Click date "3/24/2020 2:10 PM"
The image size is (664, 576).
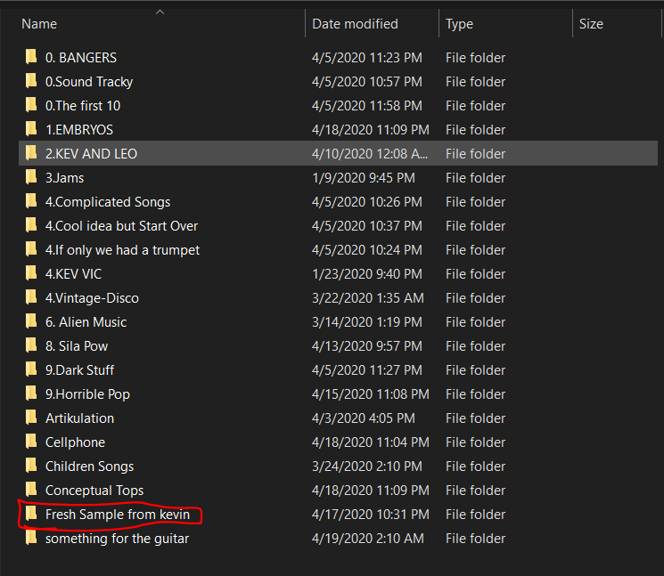[367, 466]
